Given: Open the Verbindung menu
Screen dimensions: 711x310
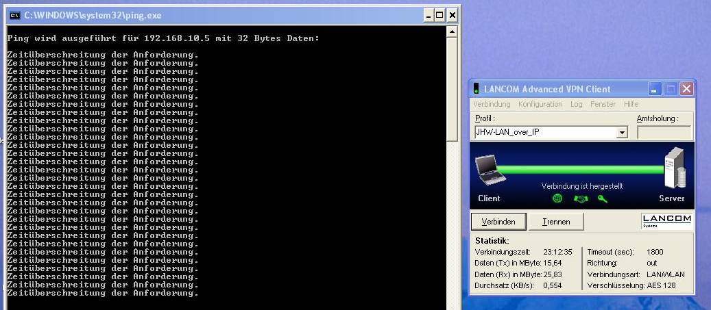Looking at the screenshot, I should [492, 104].
